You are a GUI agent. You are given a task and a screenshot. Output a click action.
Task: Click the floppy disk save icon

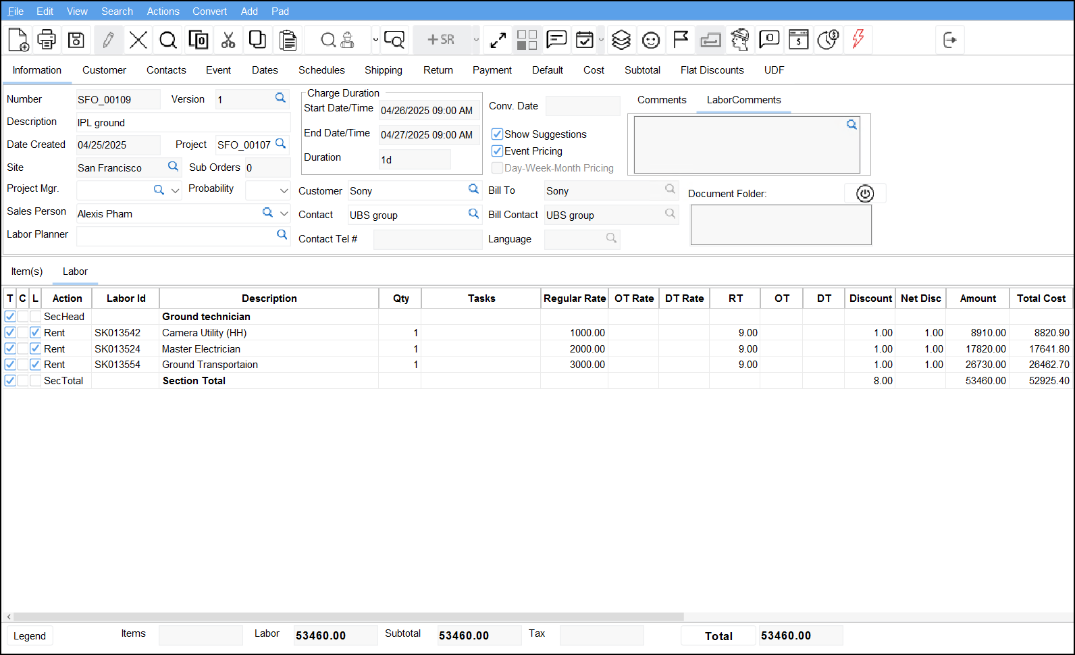[76, 40]
